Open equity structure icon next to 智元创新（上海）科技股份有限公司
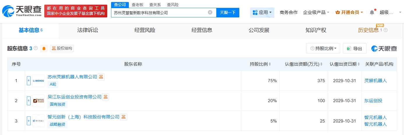Image resolution: width=404 pixels, height=135 pixels. pyautogui.click(x=124, y=117)
